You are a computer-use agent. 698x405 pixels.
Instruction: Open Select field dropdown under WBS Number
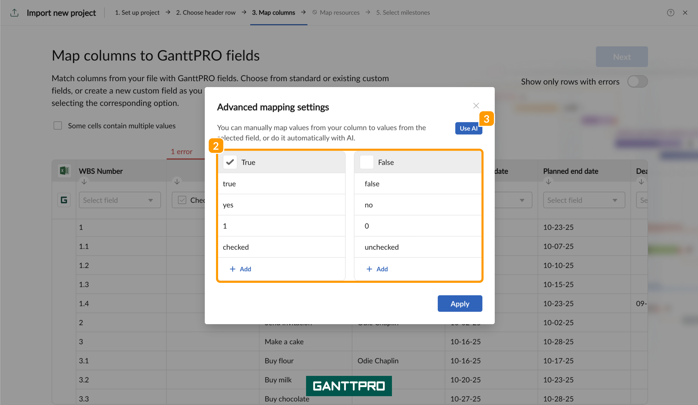coord(120,200)
